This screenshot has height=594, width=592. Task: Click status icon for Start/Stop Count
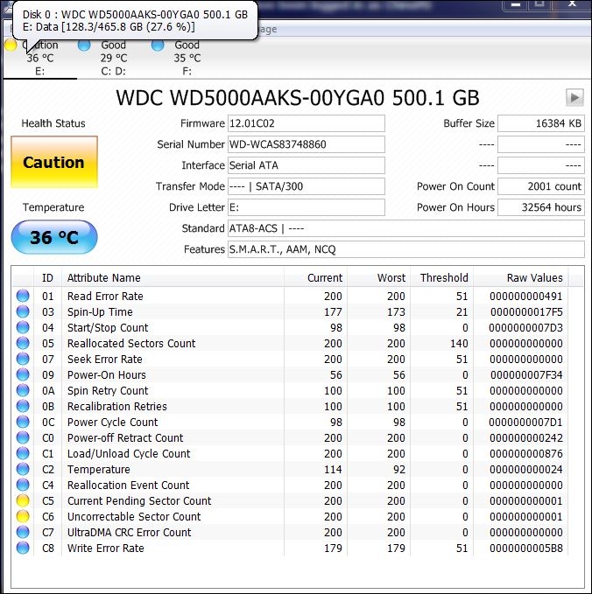[23, 327]
